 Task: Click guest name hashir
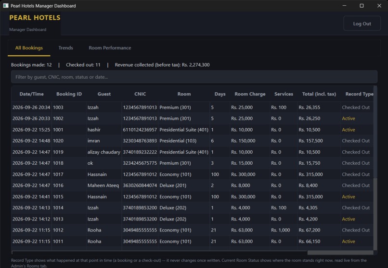(94, 130)
